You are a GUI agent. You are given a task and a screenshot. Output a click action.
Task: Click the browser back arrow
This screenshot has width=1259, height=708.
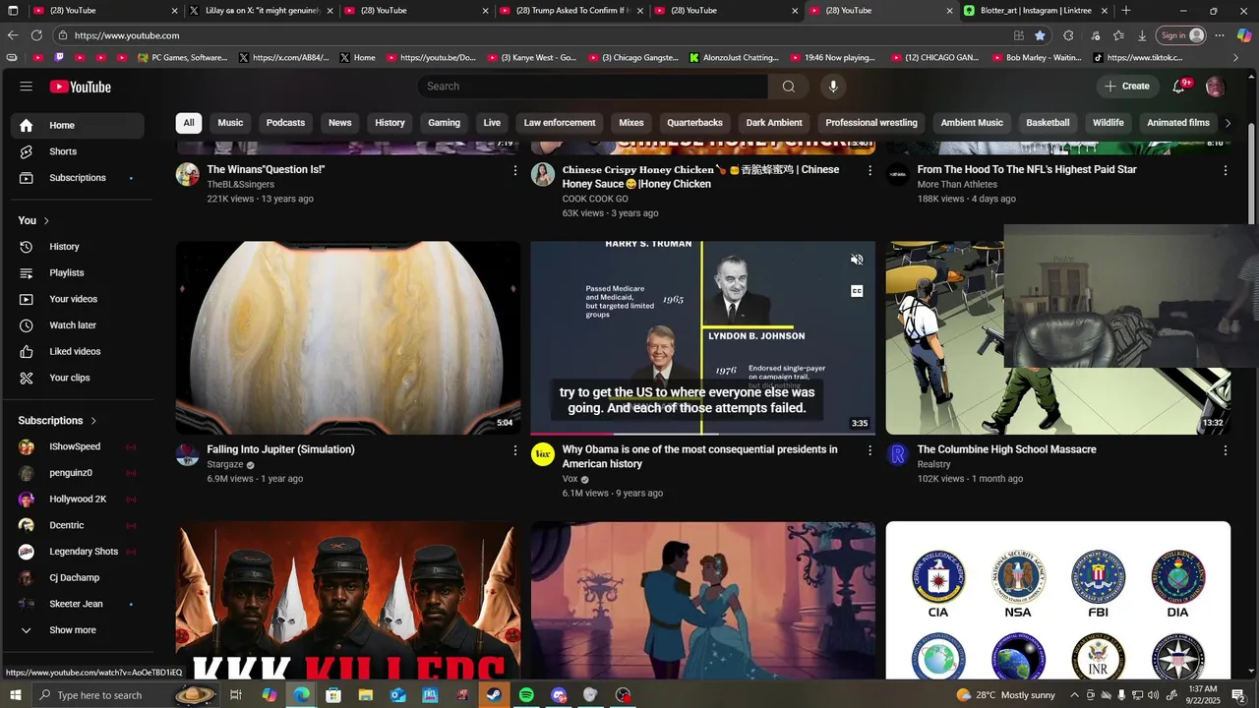[x=13, y=35]
